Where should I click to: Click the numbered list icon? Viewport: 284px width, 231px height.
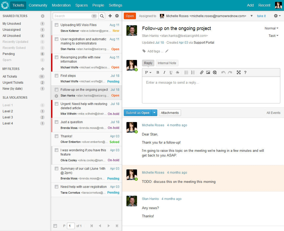(x=193, y=72)
